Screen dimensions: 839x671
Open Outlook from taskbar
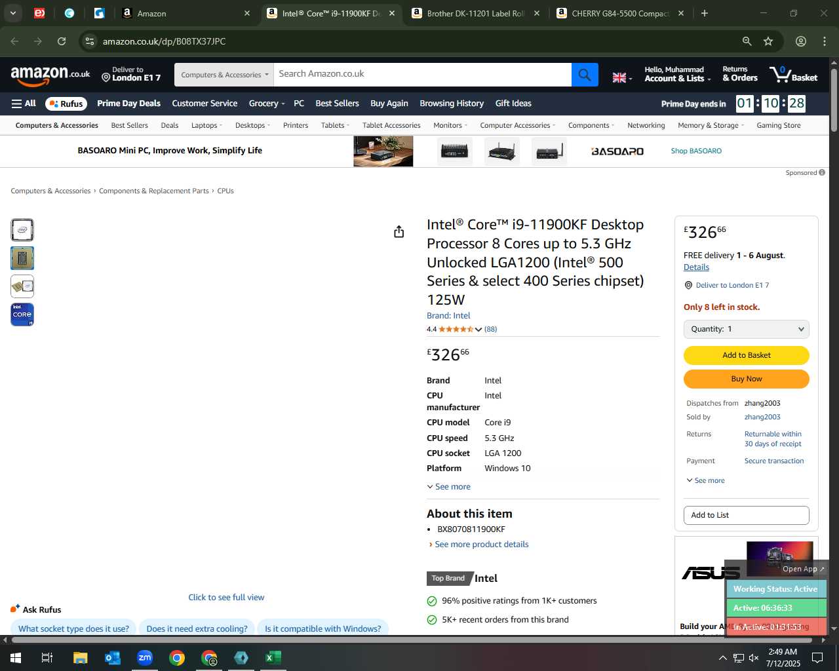112,657
